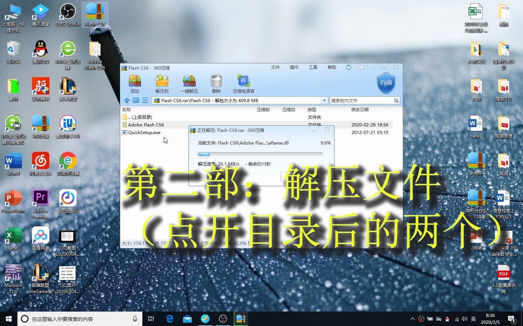Screen dimensions: 523x326
Task: Sort by 修改日期 column header
Action: (x=360, y=109)
